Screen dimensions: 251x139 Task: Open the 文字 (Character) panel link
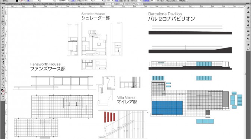click(73, 1)
